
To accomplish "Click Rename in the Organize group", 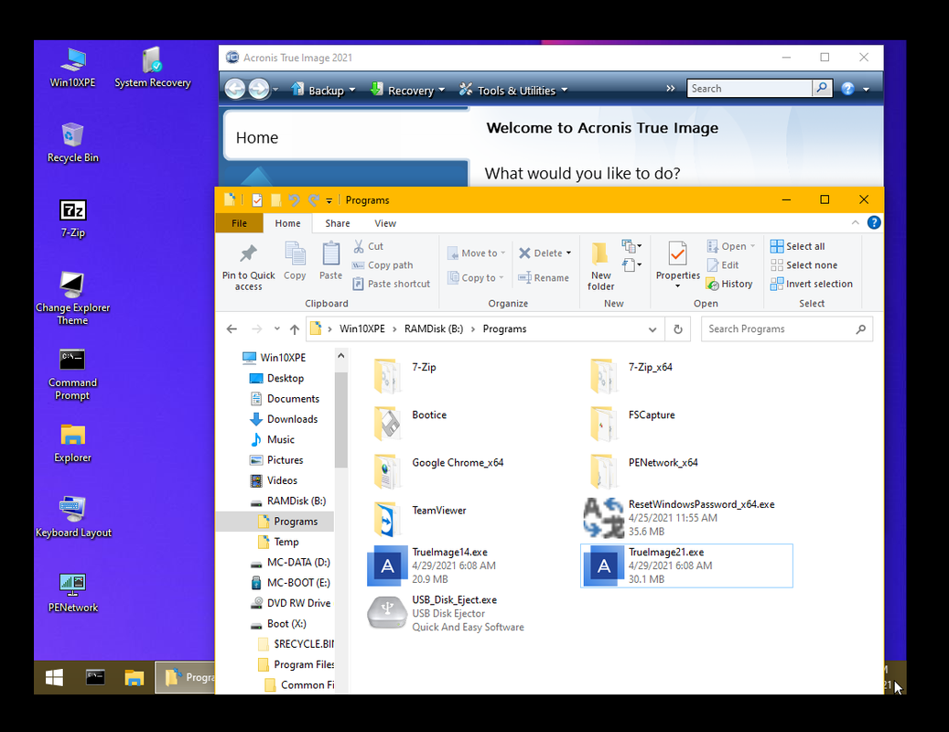I will tap(544, 277).
